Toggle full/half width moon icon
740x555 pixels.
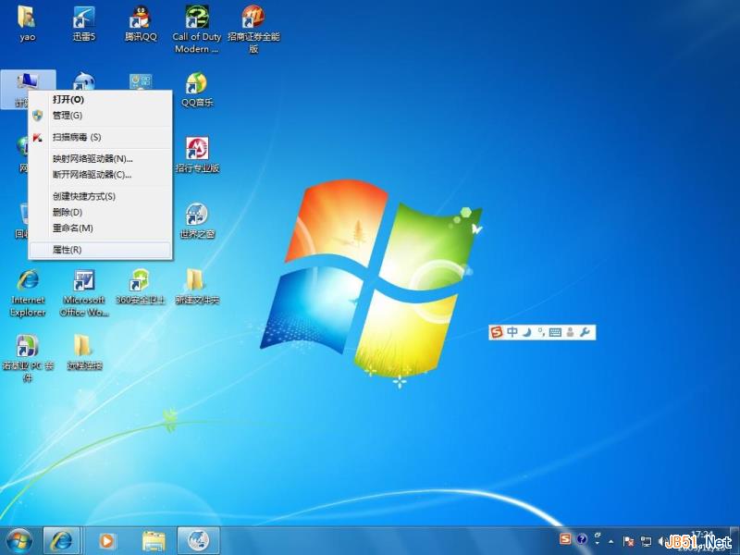pyautogui.click(x=527, y=331)
